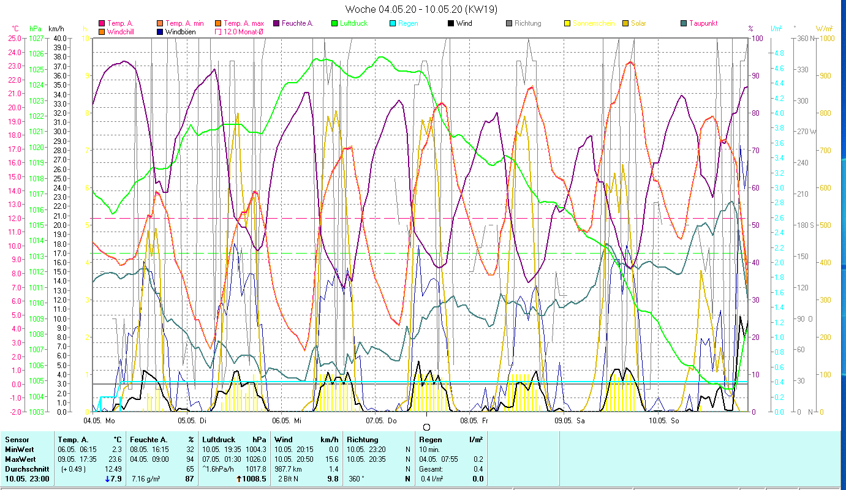The width and height of the screenshot is (846, 490).
Task: Click the Durchschnitt row label
Action: 26,469
